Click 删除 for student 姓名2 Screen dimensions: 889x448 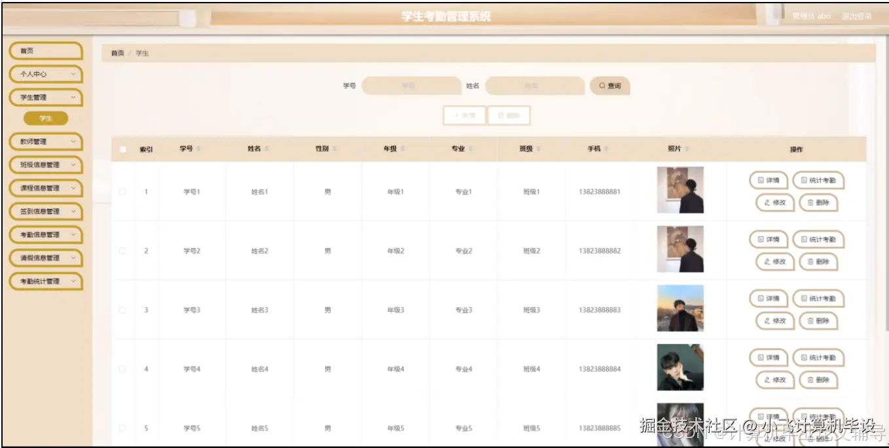coord(818,261)
